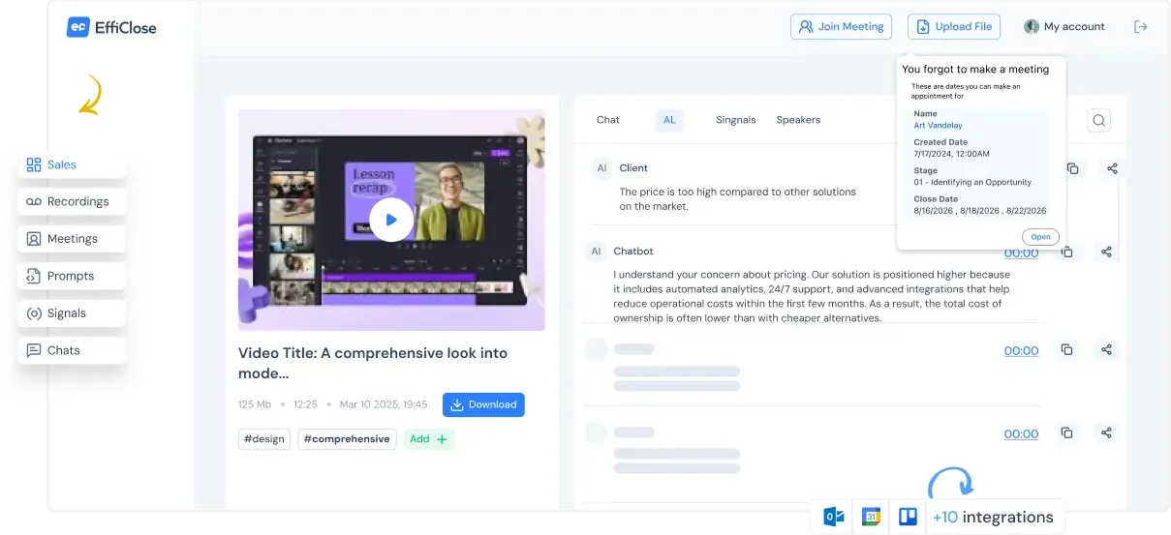The image size is (1171, 535).
Task: Click timestamp 00:00 of second placeholder message
Action: click(x=1021, y=434)
